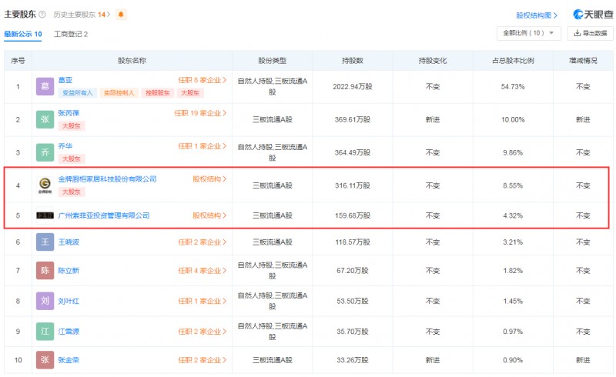The width and height of the screenshot is (616, 377).
Task: Open the 全部比例 (10) dropdown filter
Action: [x=528, y=33]
